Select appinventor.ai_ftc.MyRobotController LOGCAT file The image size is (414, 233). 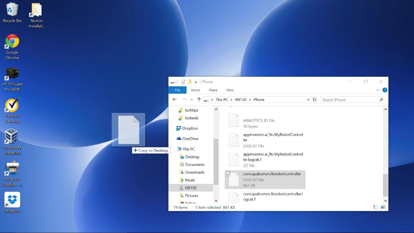pos(265,140)
